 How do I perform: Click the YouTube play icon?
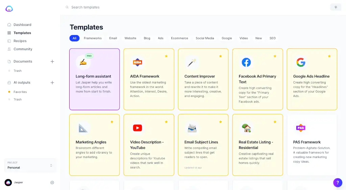[x=137, y=128]
